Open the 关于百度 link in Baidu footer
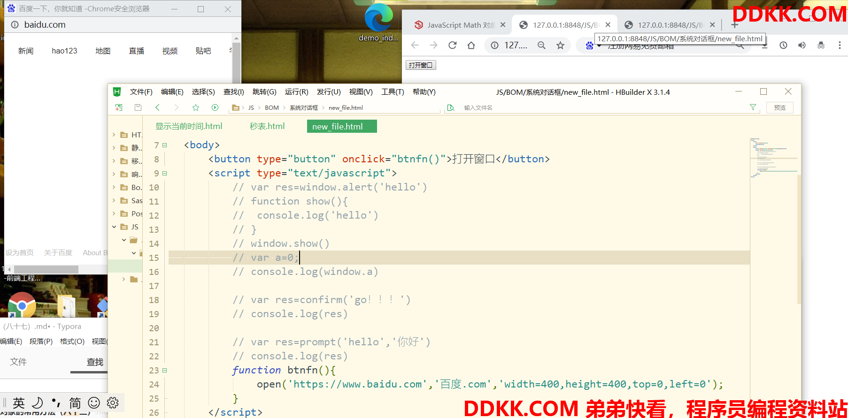848x418 pixels. (58, 253)
